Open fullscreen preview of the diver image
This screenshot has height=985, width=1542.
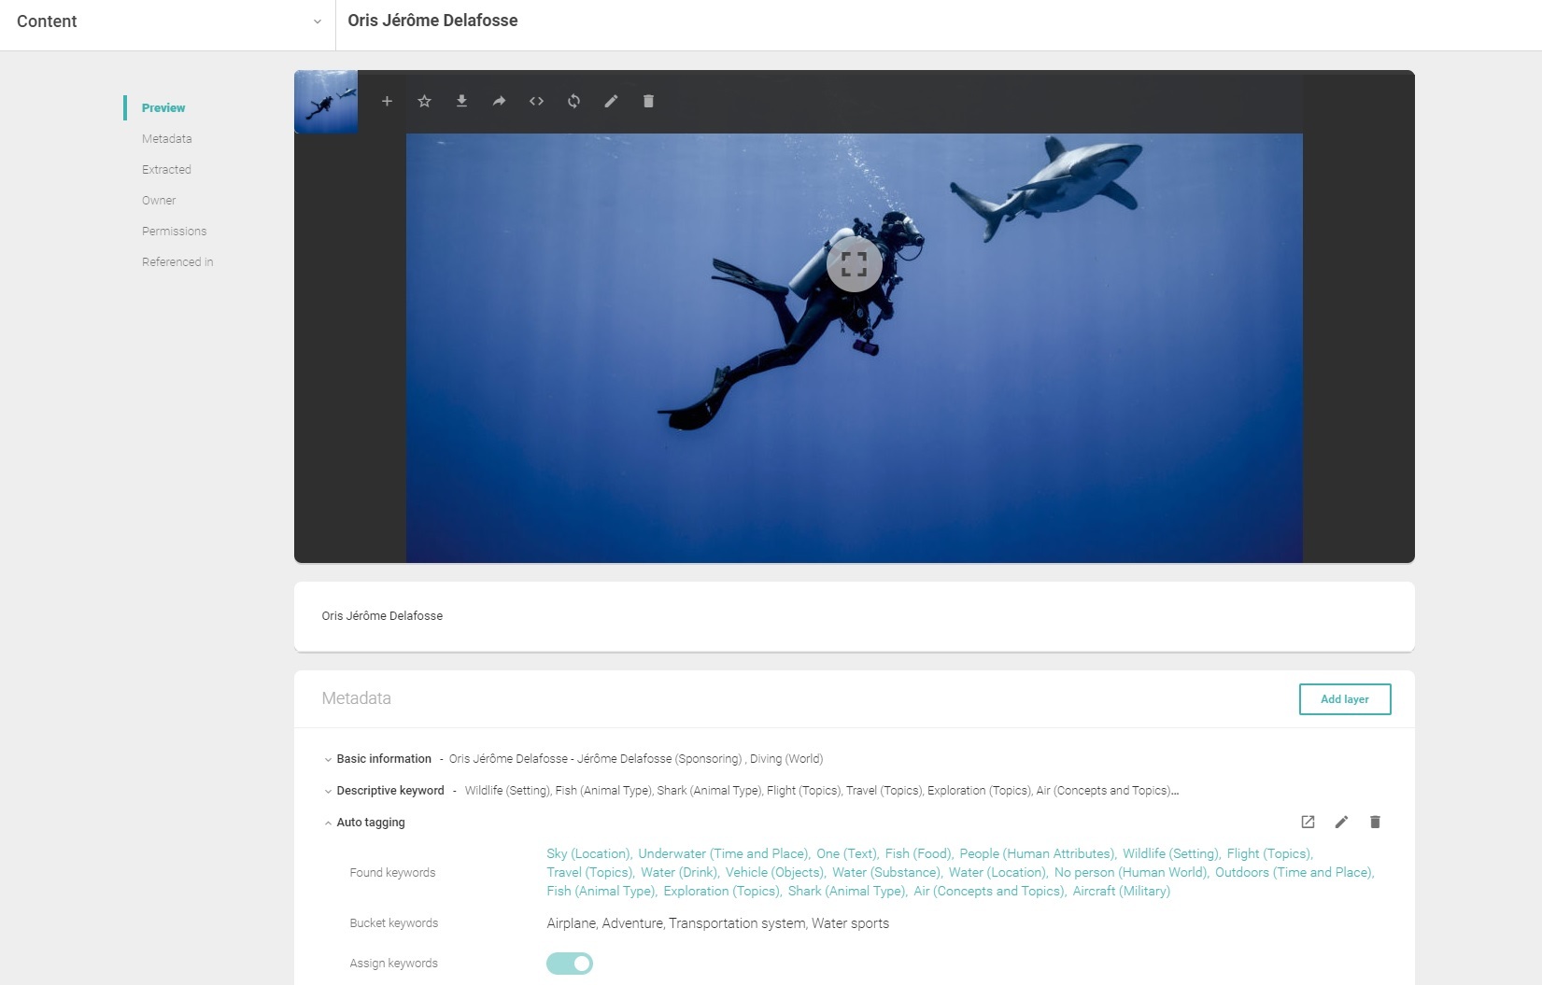coord(854,264)
